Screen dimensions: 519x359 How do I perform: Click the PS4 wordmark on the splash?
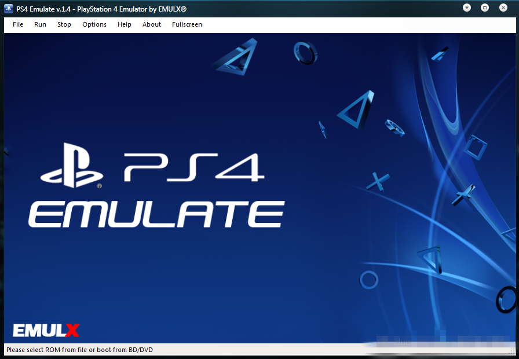click(x=195, y=167)
